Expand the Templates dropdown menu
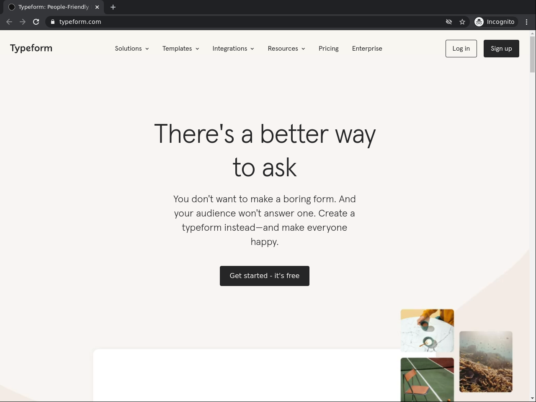Screen dimensions: 536x402 (x=181, y=49)
